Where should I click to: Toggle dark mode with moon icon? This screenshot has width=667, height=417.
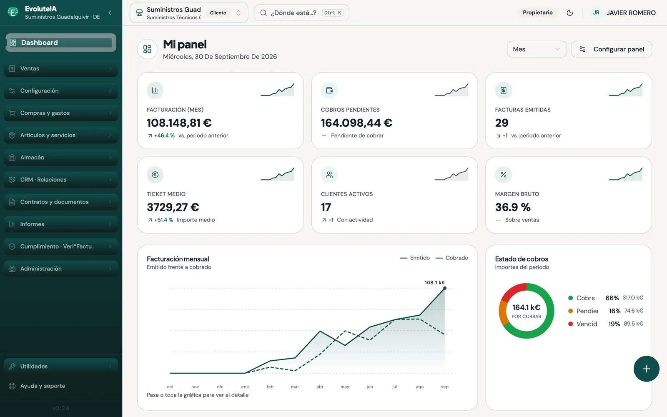coord(570,13)
